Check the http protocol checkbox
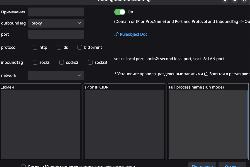This screenshot has width=250, height=167. 35,47
